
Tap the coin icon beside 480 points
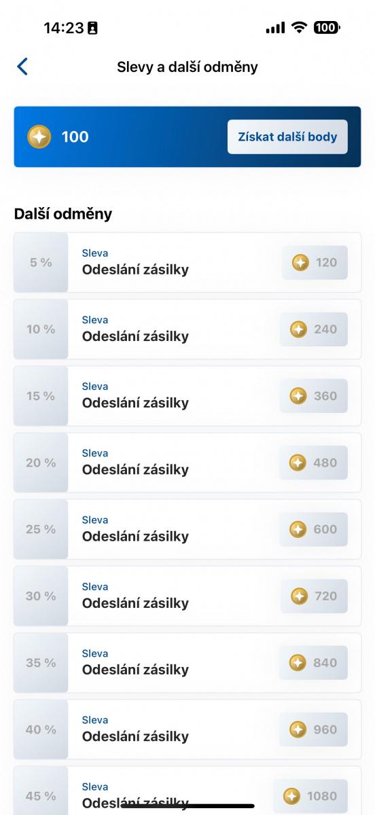tap(298, 463)
